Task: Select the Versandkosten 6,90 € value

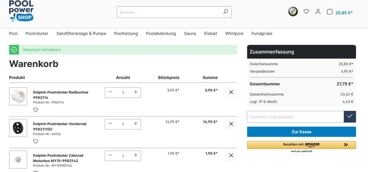Action: [347, 71]
